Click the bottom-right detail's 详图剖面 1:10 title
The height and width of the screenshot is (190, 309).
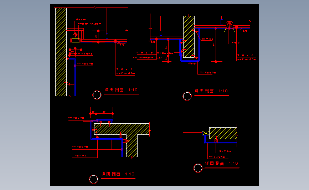[221, 163]
